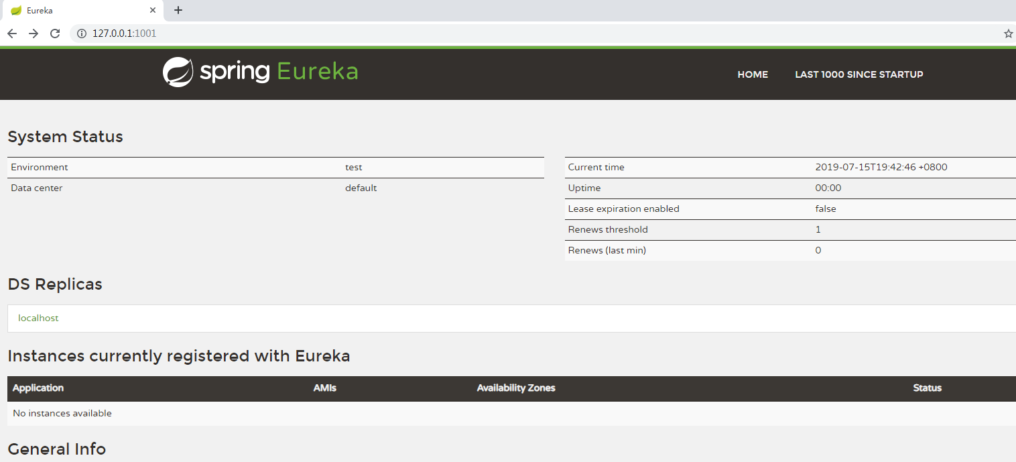
Task: Click the Current time label
Action: pyautogui.click(x=596, y=167)
